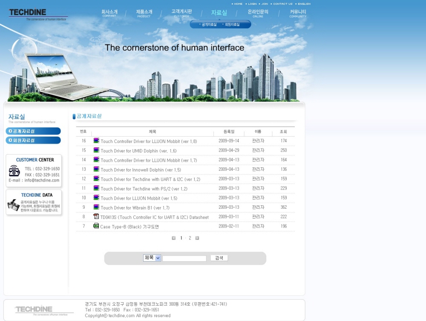426x321 pixels.
Task: Select the 온라인문의 ONLINE menu
Action: tap(258, 13)
